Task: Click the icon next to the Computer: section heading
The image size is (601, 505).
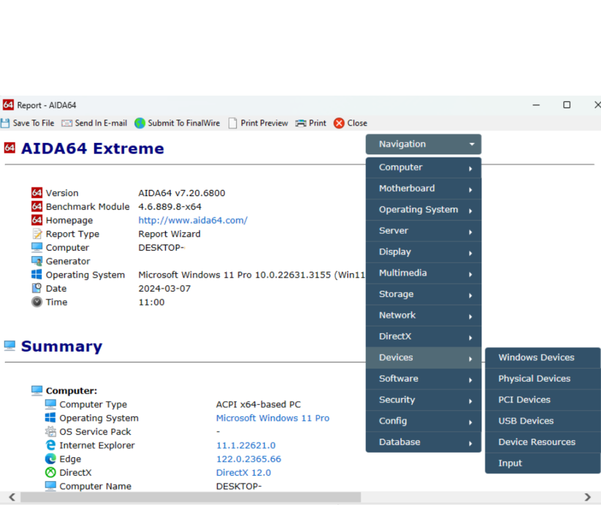Action: coord(37,390)
